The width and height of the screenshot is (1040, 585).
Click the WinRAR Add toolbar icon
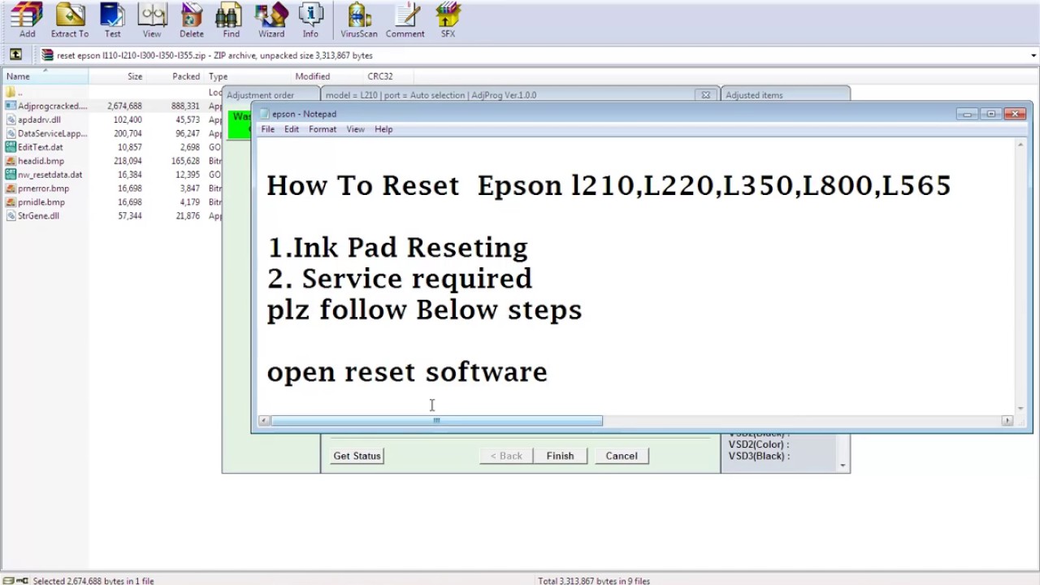(x=27, y=19)
